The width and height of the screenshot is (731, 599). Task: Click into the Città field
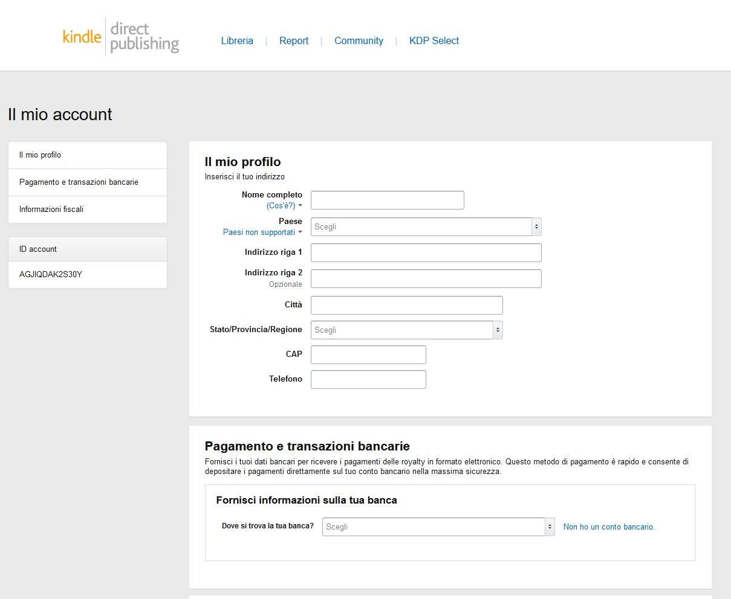coord(406,305)
